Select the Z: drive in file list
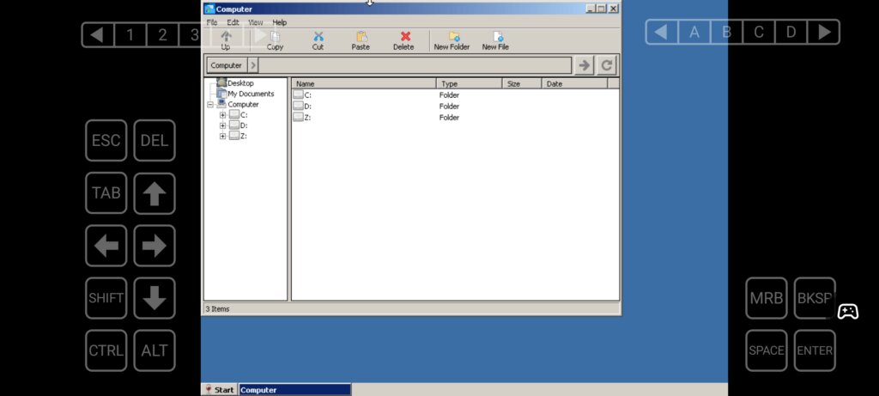 [x=307, y=118]
